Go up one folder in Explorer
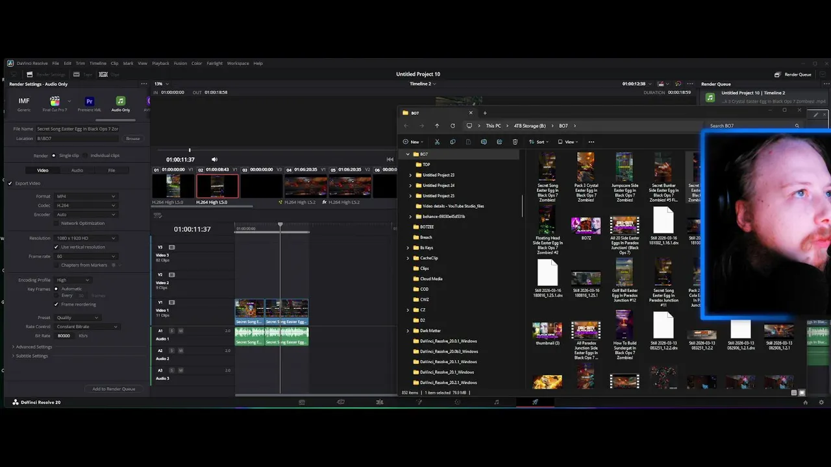Image resolution: width=831 pixels, height=467 pixels. point(437,126)
